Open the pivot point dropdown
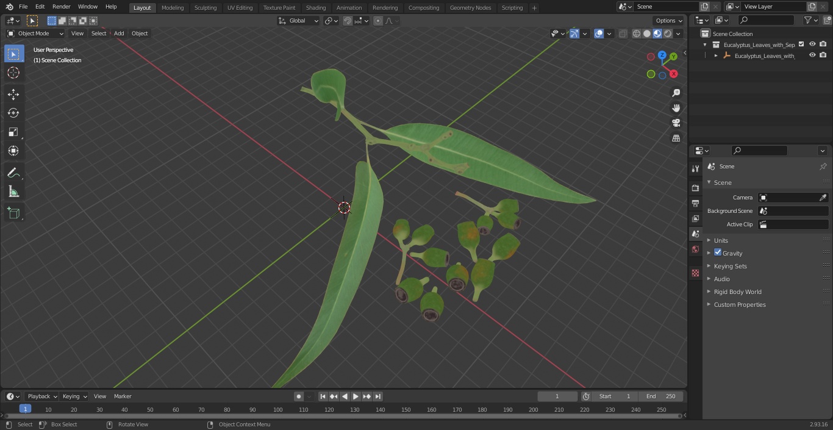833x430 pixels. pos(331,21)
